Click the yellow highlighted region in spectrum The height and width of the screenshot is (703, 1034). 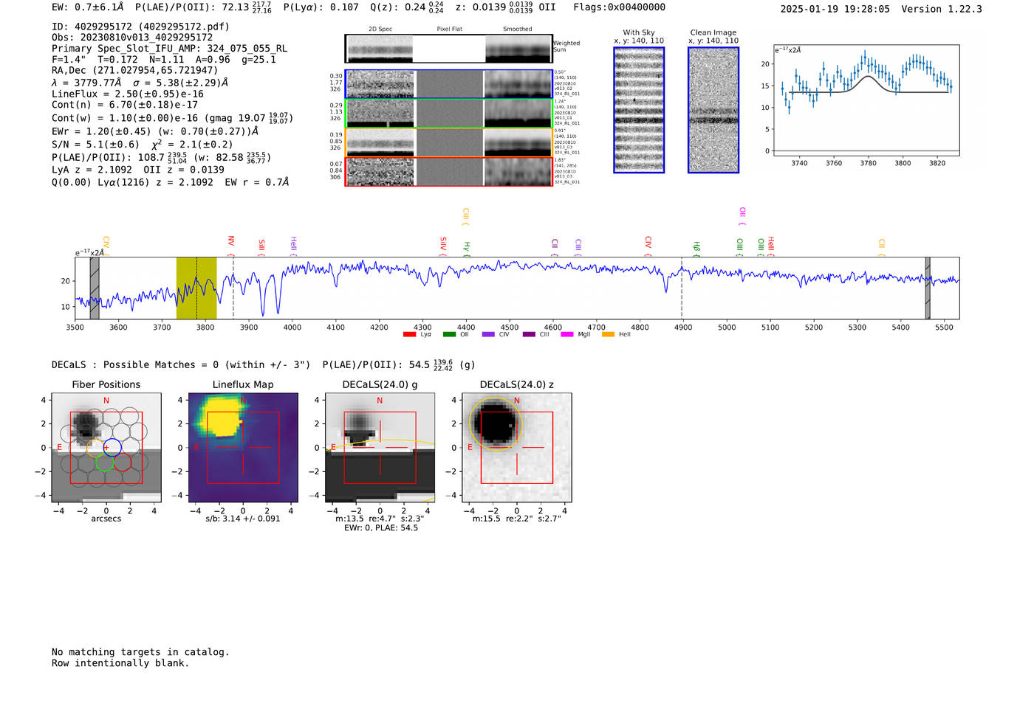[196, 288]
